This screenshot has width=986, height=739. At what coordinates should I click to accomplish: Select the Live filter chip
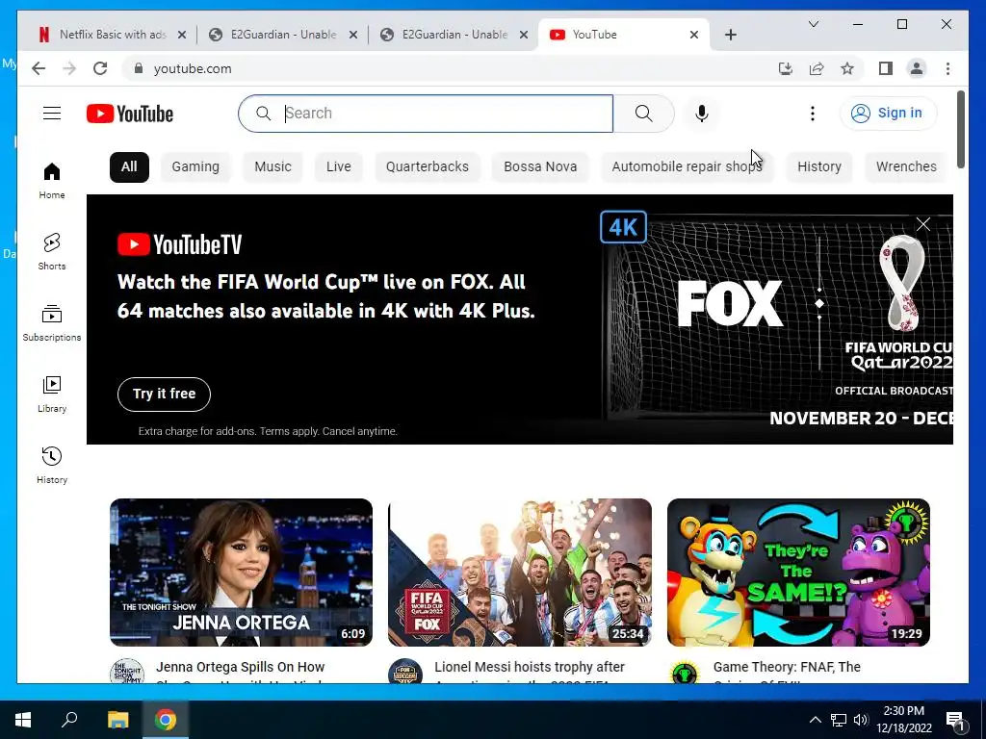coord(338,167)
